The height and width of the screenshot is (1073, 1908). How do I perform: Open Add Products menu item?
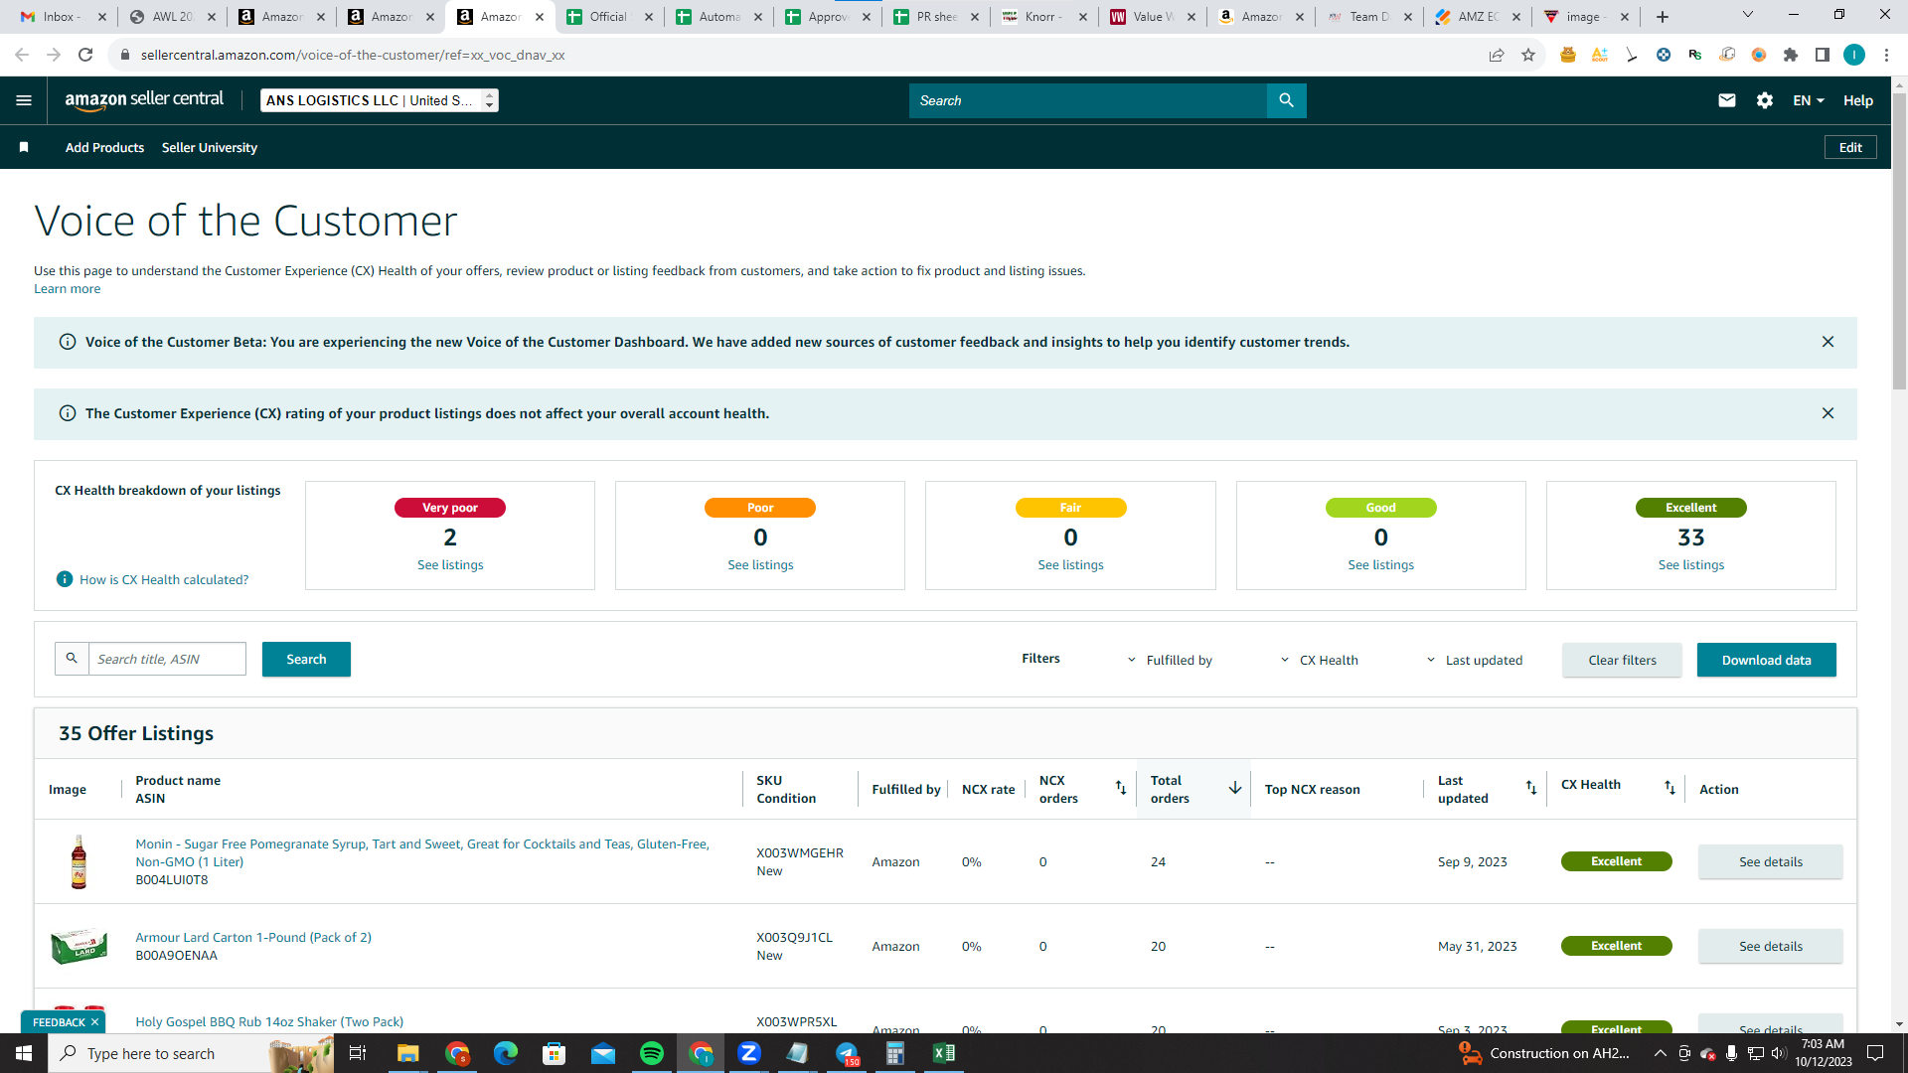click(x=104, y=147)
